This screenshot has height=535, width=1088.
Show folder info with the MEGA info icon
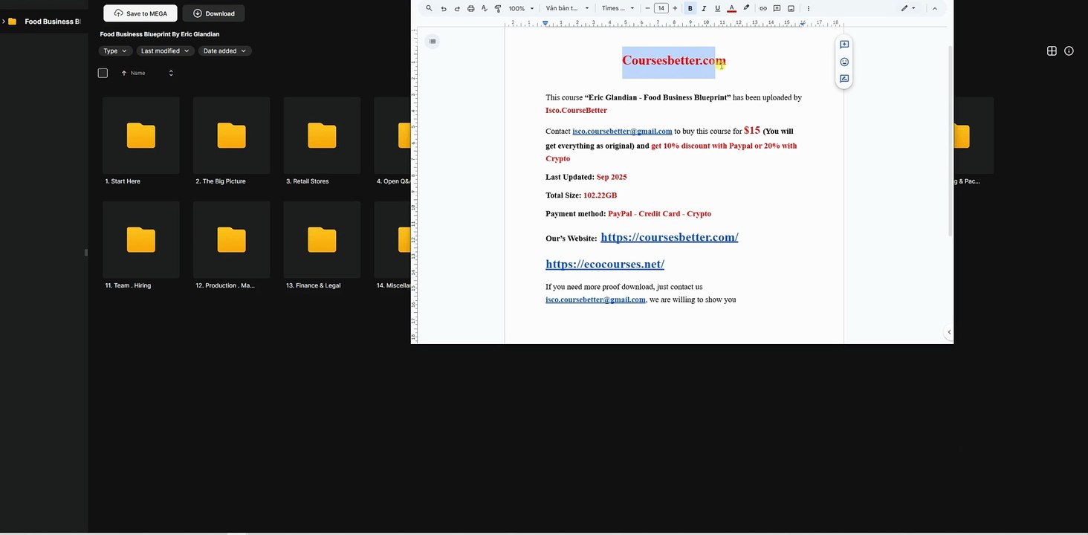1069,51
